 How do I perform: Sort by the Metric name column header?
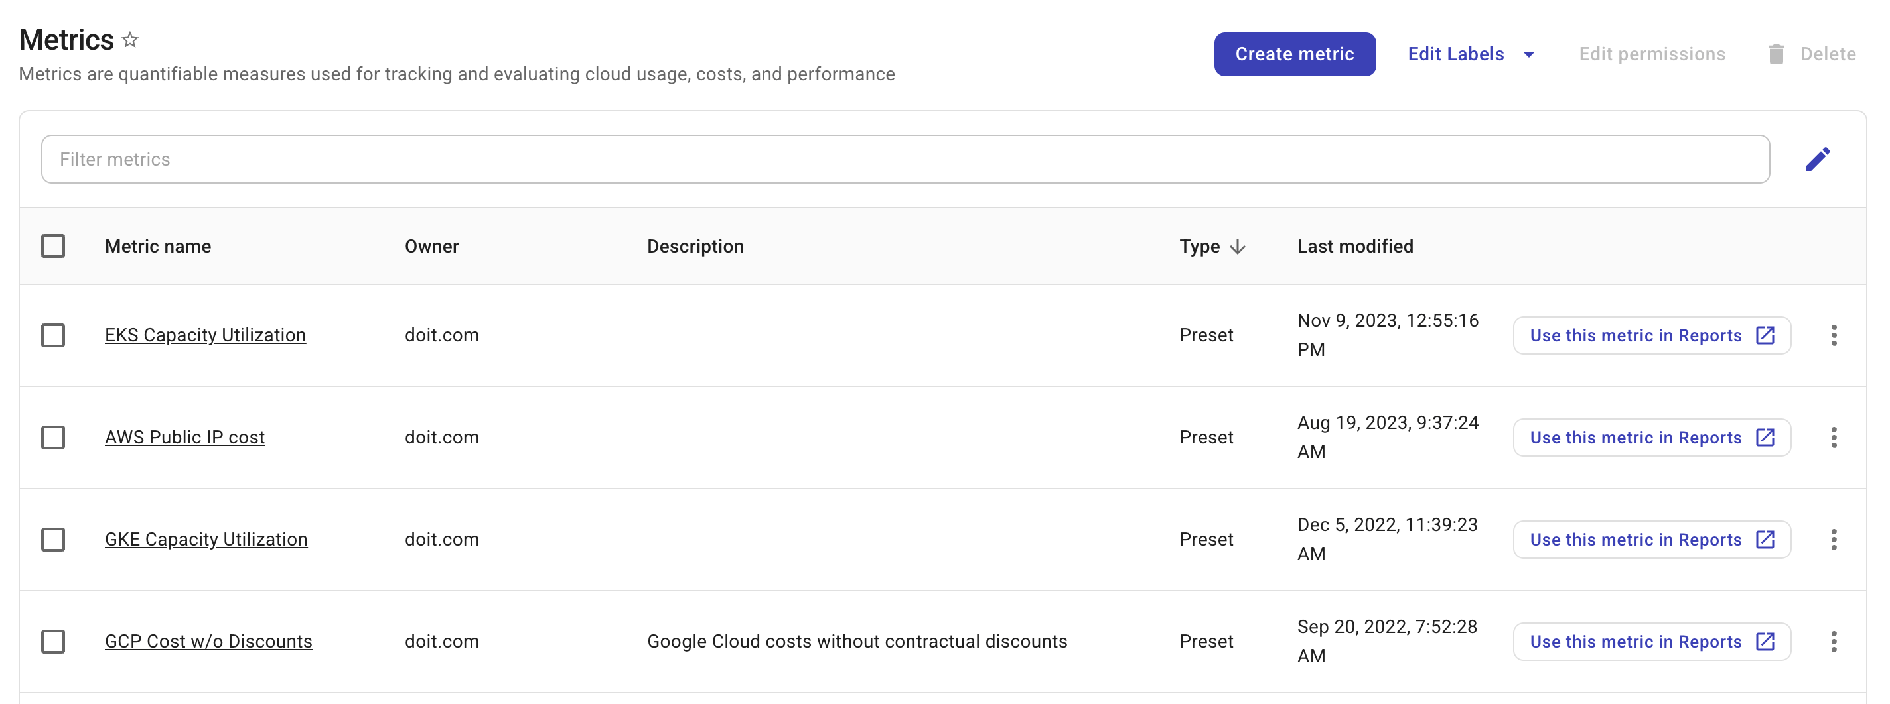coord(158,246)
